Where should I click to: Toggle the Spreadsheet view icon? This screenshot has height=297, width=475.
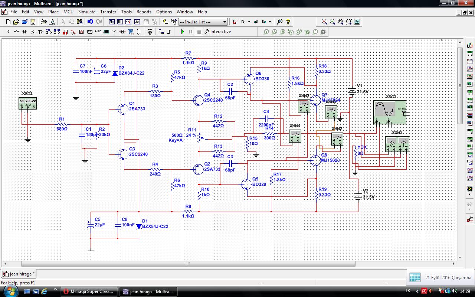[x=120, y=22]
